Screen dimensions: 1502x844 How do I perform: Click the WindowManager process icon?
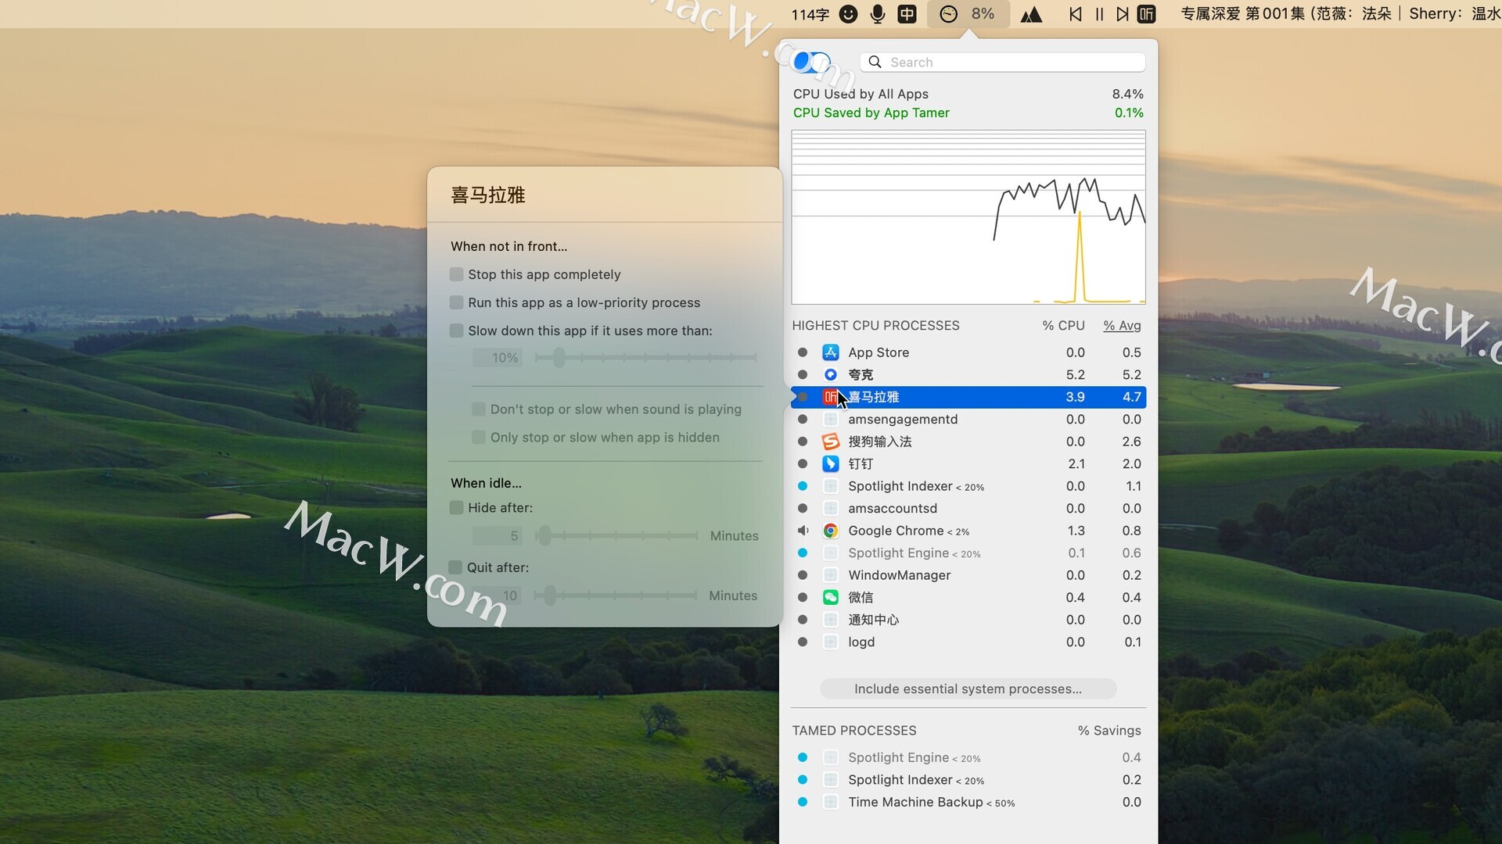click(831, 575)
